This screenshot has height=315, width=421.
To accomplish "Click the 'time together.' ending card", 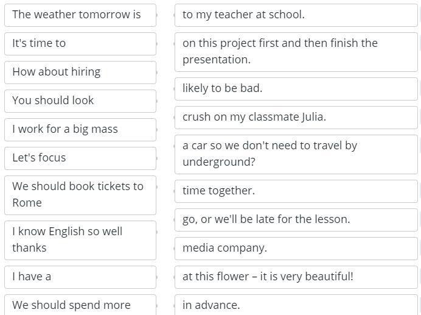I will coord(296,191).
